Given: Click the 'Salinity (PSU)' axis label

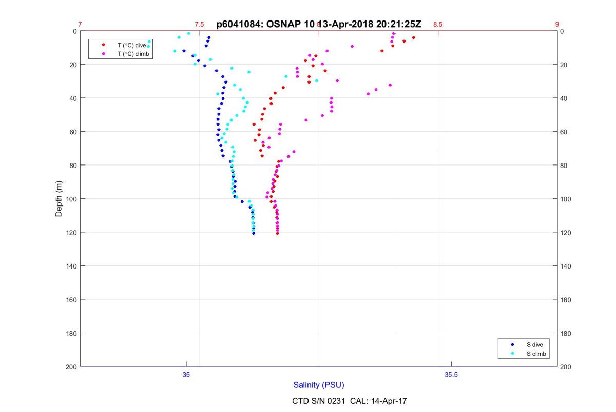Looking at the screenshot, I should coord(319,385).
